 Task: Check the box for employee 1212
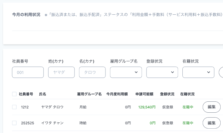[x=14, y=107]
